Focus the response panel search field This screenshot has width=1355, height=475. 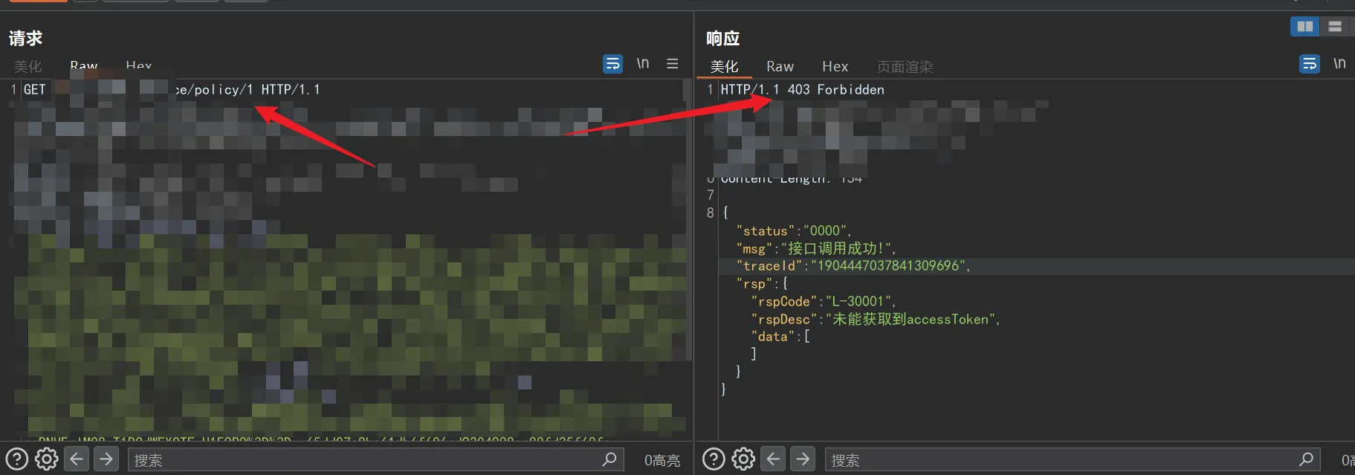1072,459
